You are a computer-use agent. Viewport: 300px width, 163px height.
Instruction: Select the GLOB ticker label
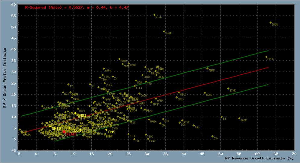click(x=123, y=102)
